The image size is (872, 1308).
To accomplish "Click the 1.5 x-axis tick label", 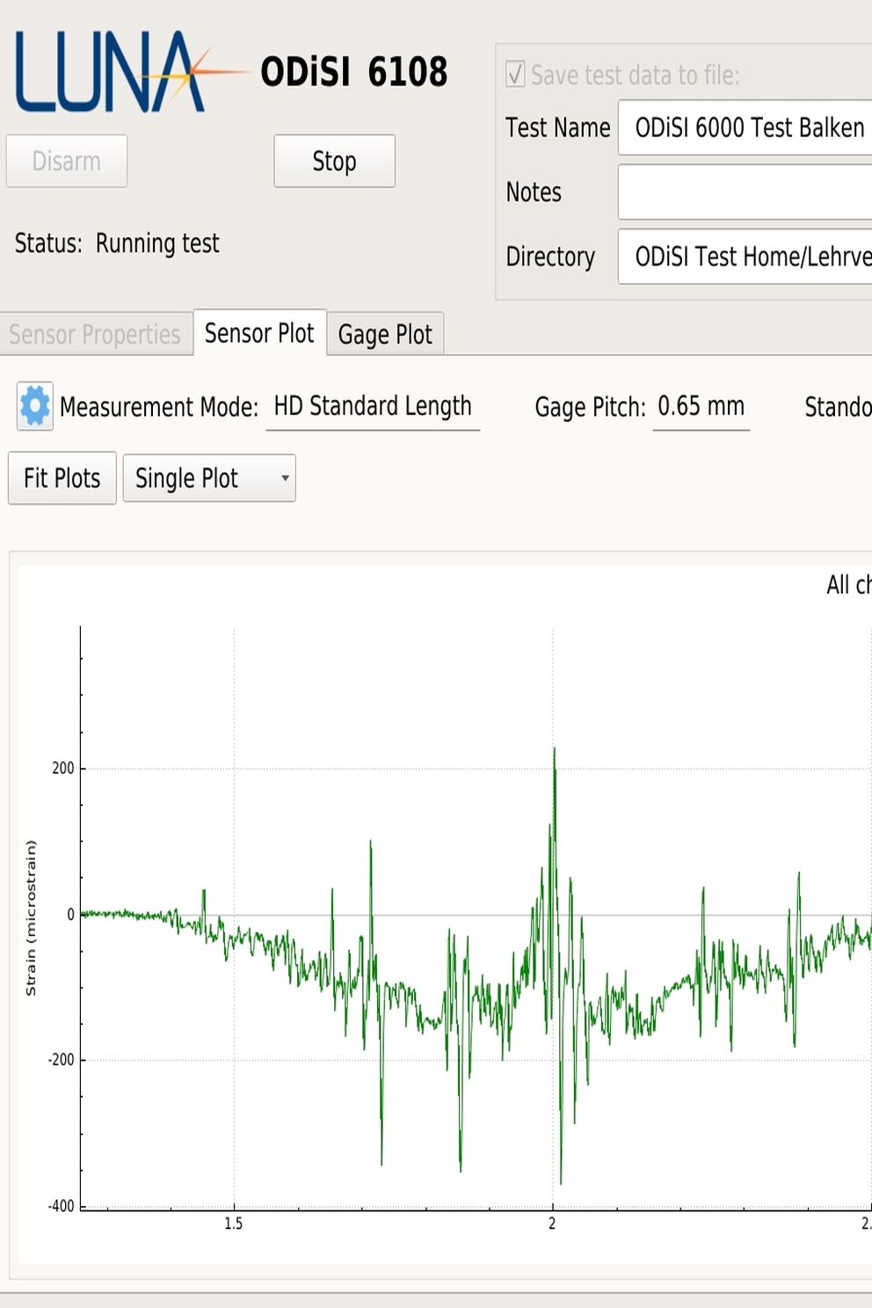I will coord(233,1224).
